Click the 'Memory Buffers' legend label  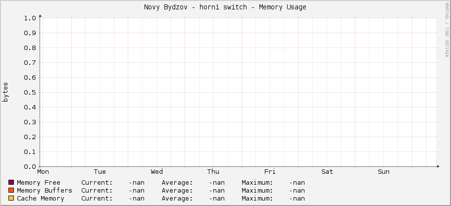pos(45,191)
